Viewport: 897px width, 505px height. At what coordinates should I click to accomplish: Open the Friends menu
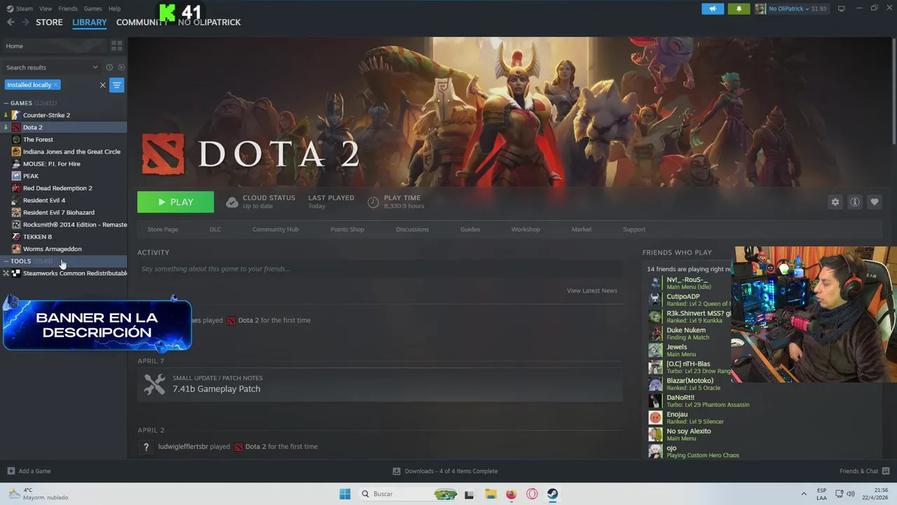click(x=68, y=8)
